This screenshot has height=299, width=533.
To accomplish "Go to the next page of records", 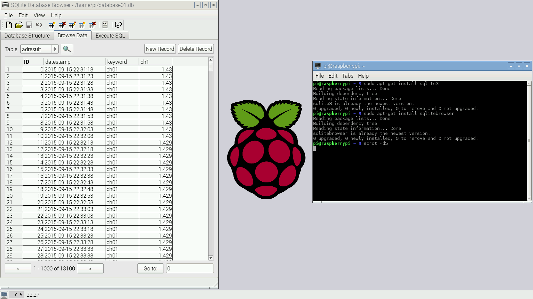I will coord(90,268).
